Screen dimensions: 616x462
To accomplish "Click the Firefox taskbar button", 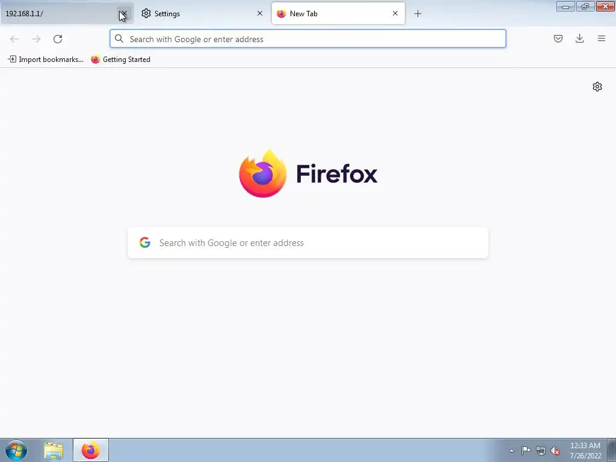I will [x=91, y=450].
